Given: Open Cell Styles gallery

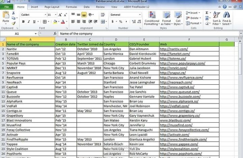Looking at the screenshot, I should [178, 18].
